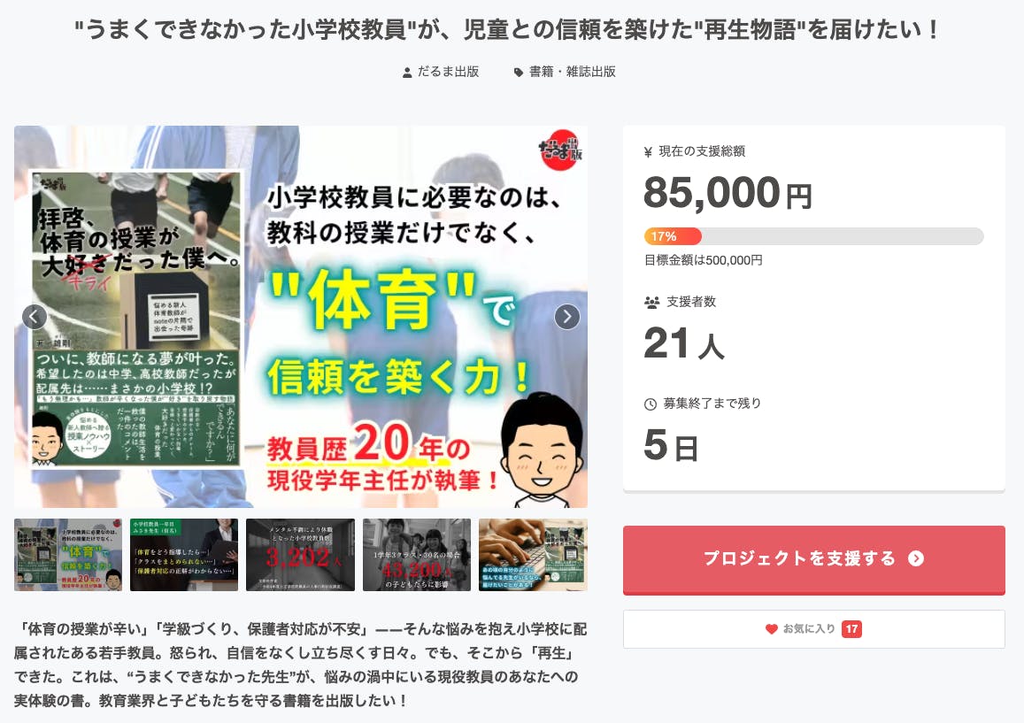The width and height of the screenshot is (1024, 723).
Task: Click the プロジェクトを支援する button
Action: pyautogui.click(x=813, y=559)
